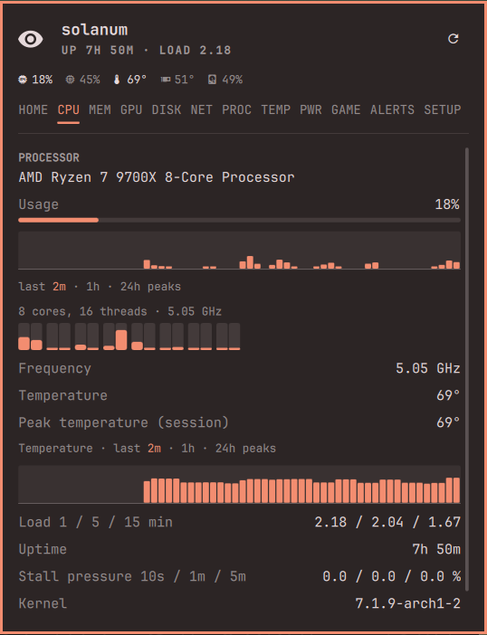Select the CPU tab
The height and width of the screenshot is (635, 487).
(69, 109)
